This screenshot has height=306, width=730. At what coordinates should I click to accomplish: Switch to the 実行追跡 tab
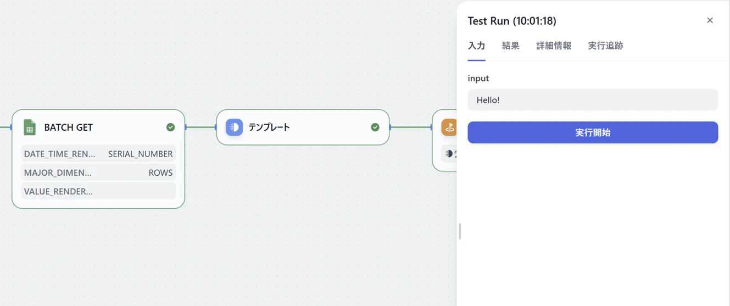(x=605, y=46)
